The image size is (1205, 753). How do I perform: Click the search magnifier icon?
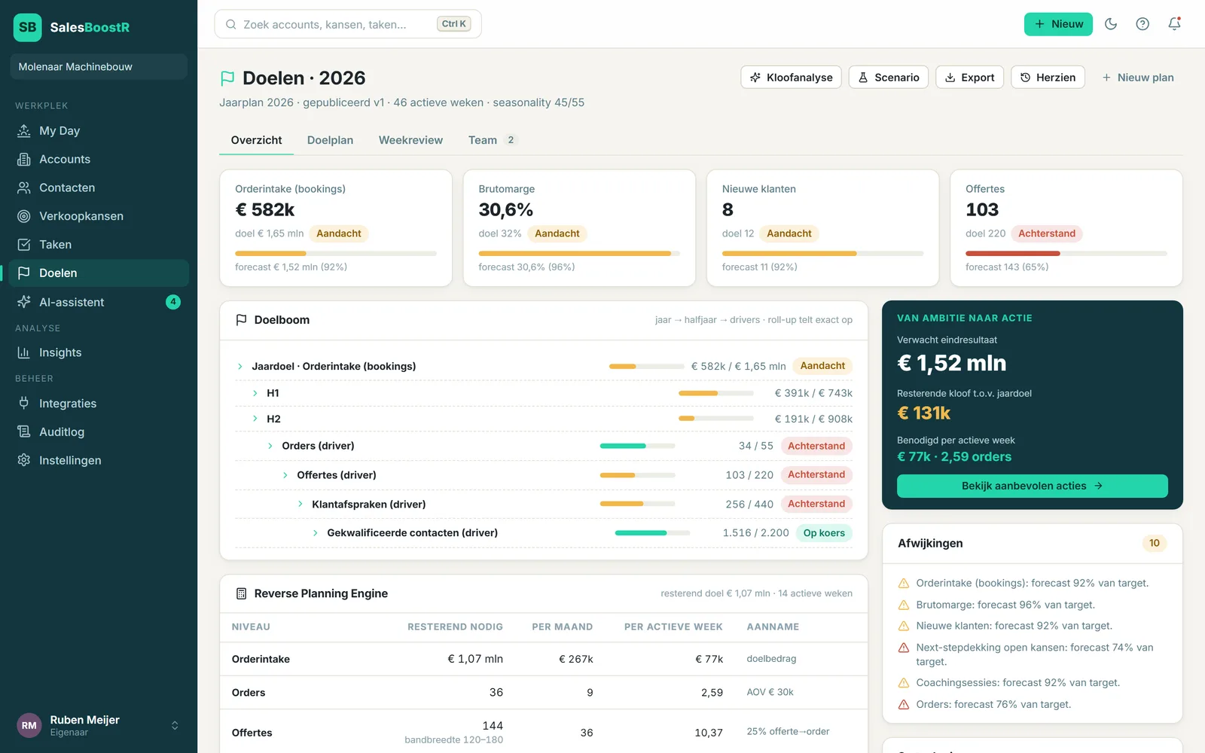pyautogui.click(x=231, y=24)
